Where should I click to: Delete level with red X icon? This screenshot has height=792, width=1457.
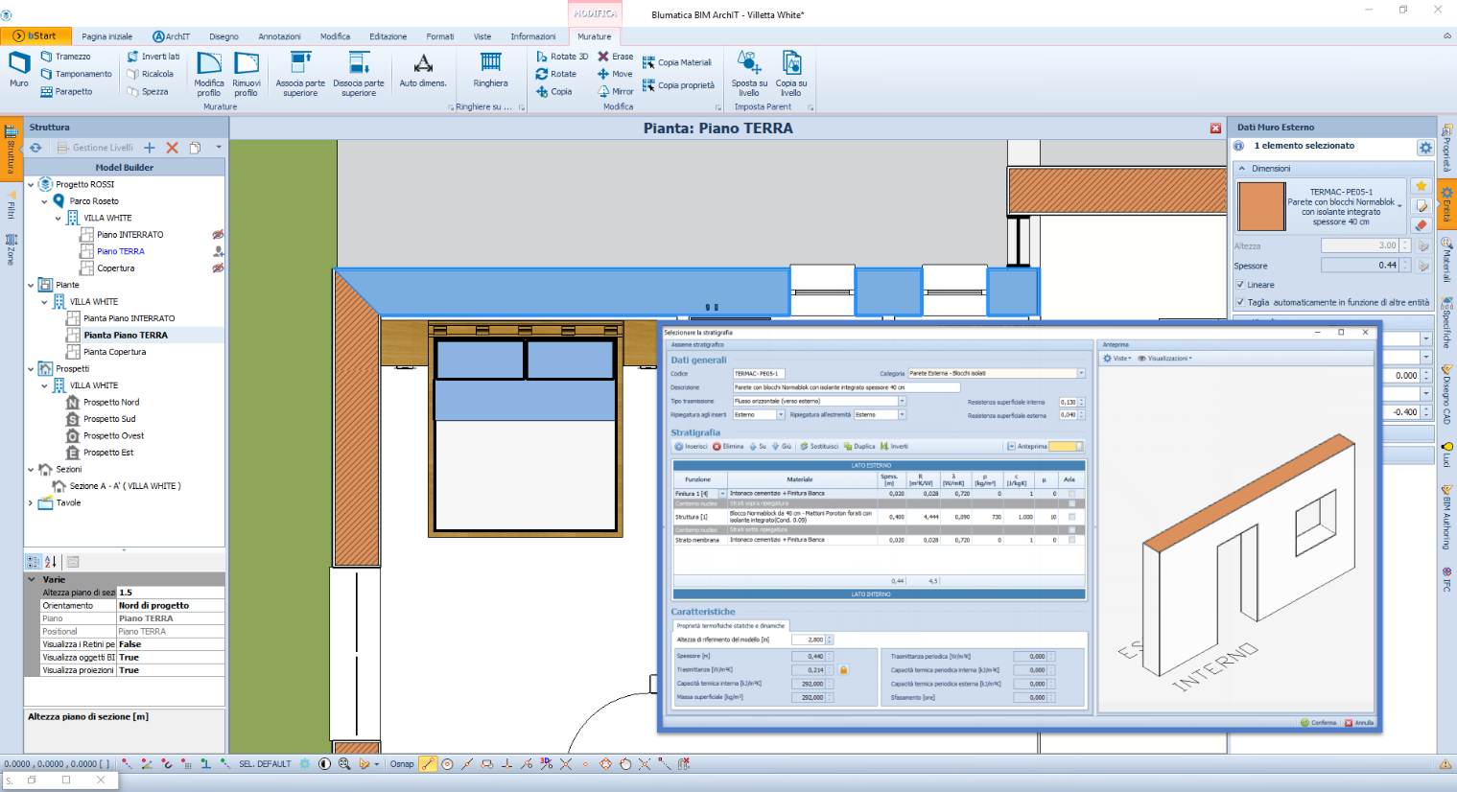pos(173,148)
